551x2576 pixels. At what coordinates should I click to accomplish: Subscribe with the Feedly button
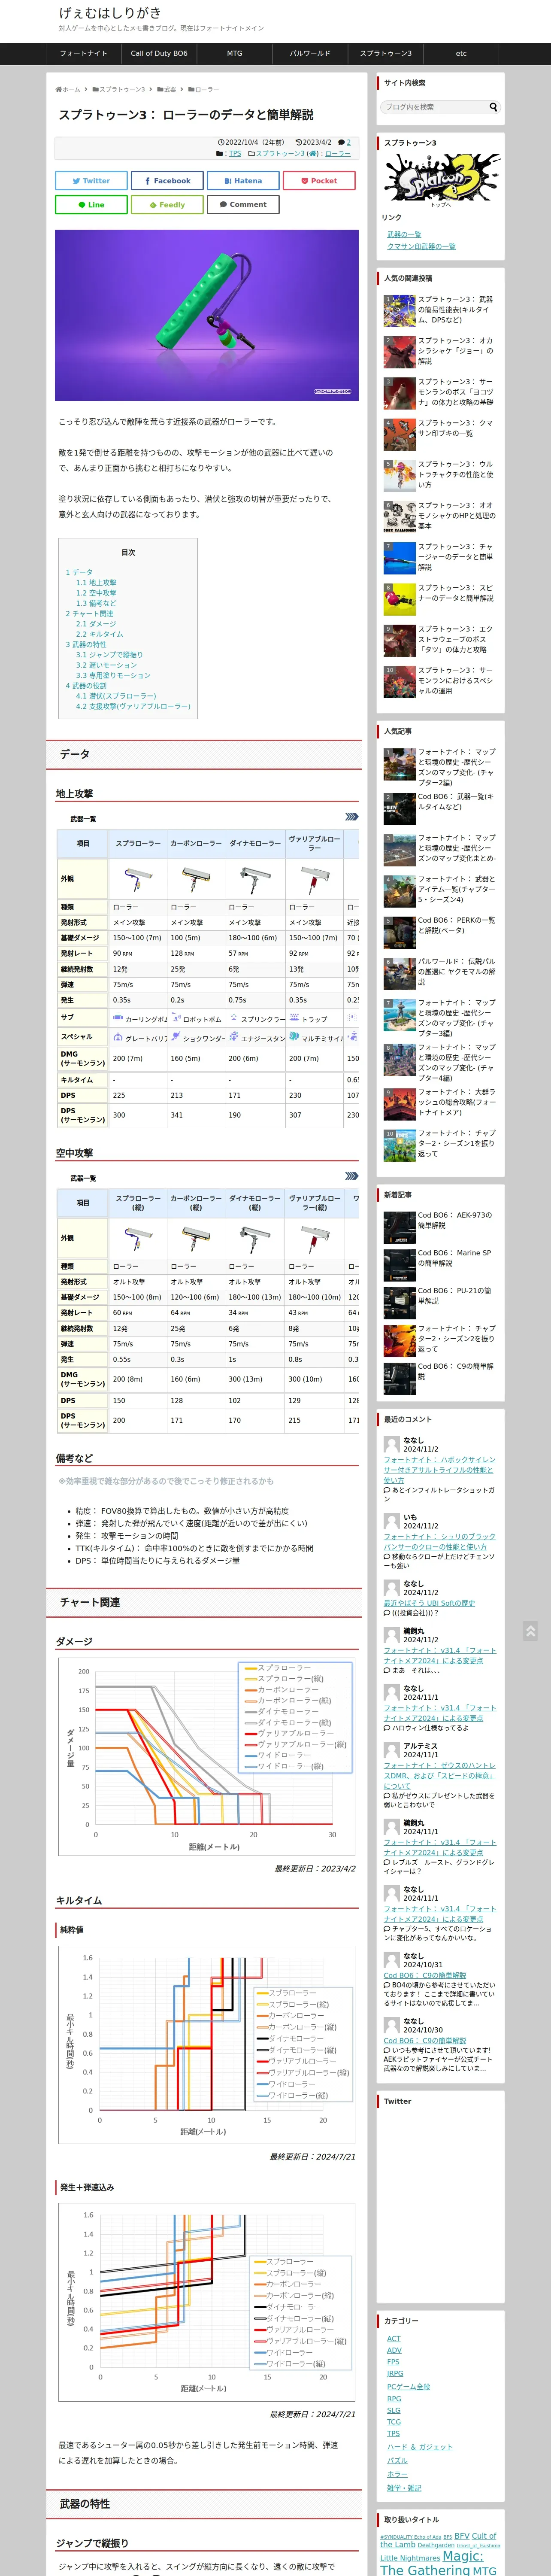[x=167, y=205]
